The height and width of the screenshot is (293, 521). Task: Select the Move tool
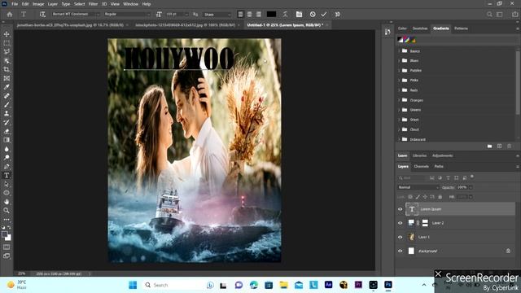[7, 34]
